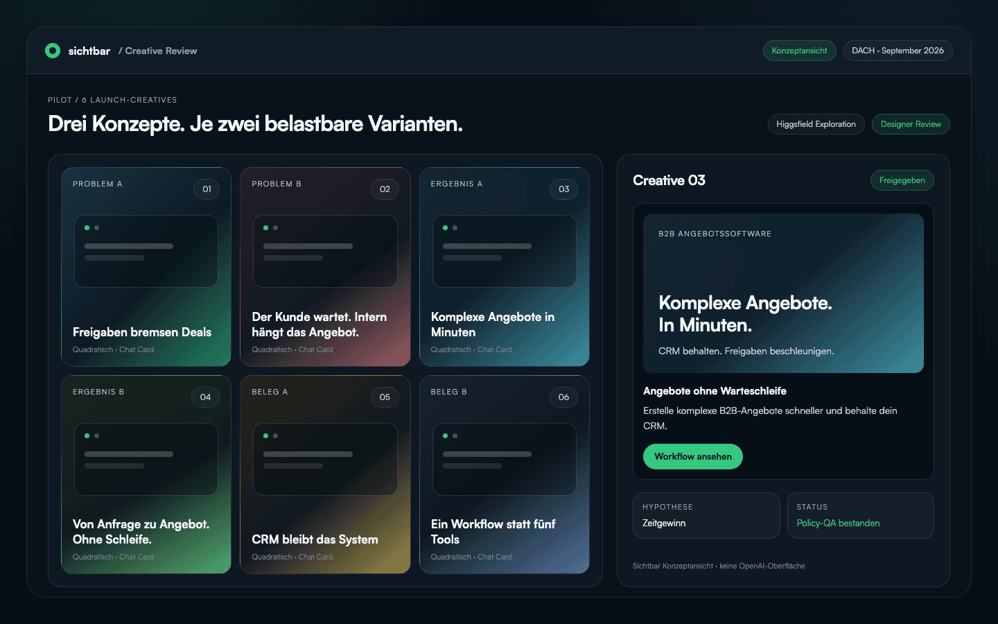Click 'Der Kunde wartet. Intern hängt das Angebot.'

coord(319,324)
